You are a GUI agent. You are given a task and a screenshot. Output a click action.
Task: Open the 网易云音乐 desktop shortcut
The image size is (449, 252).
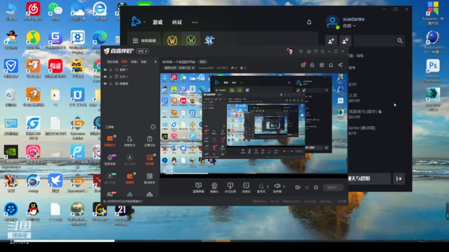[x=33, y=11]
